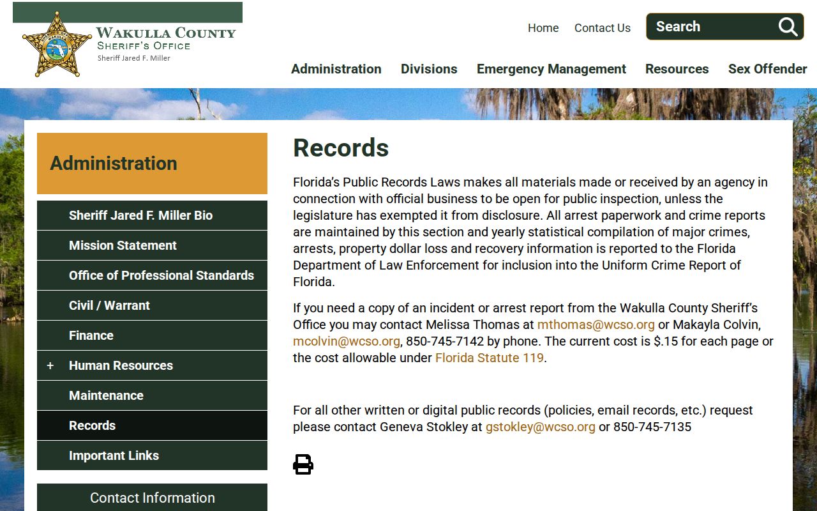
Task: Click the Contact Information panel header
Action: [152, 498]
